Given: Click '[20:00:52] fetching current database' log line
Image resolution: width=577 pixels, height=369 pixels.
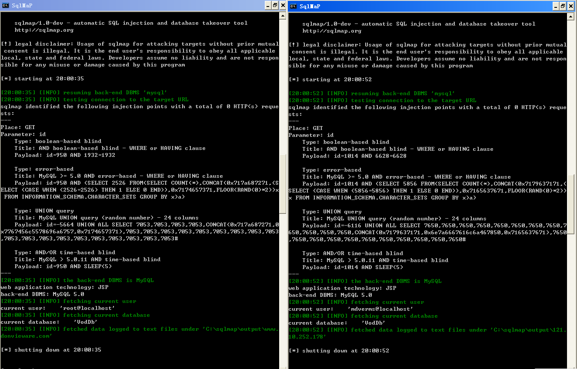Looking at the screenshot, I should coord(363,316).
